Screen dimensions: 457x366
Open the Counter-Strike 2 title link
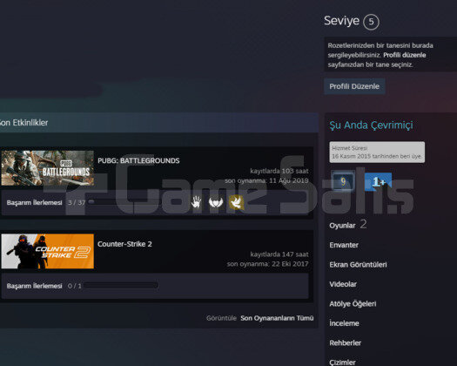pos(124,244)
